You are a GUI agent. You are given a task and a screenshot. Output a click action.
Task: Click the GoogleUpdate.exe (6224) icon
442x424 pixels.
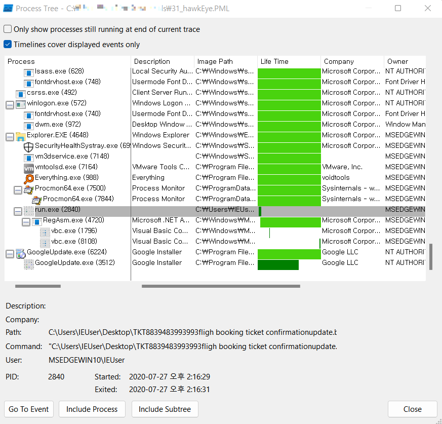click(21, 254)
